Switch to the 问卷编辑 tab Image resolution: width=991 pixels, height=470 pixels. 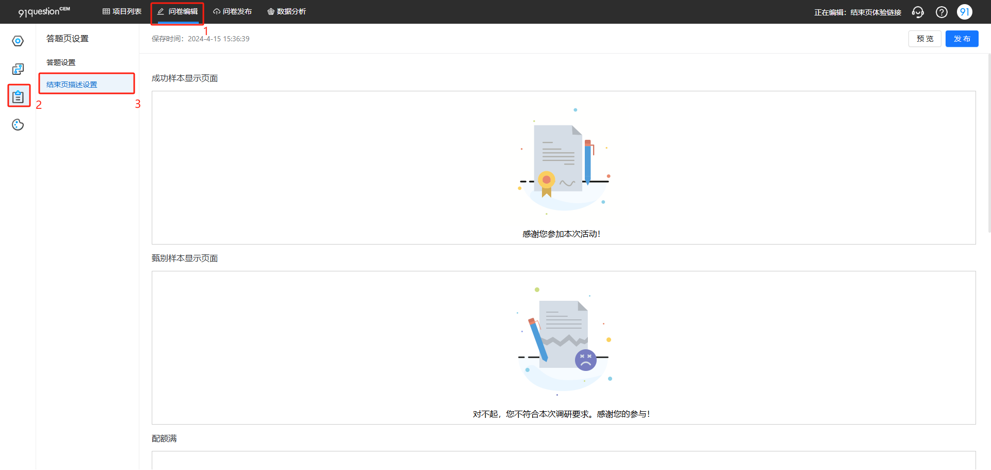pos(178,11)
